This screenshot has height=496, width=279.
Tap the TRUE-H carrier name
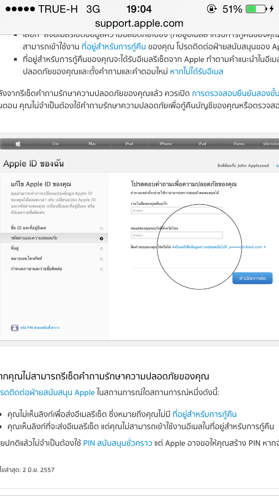point(58,9)
